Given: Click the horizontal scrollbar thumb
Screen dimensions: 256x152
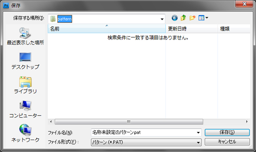Looking at the screenshot, I should 129,122.
